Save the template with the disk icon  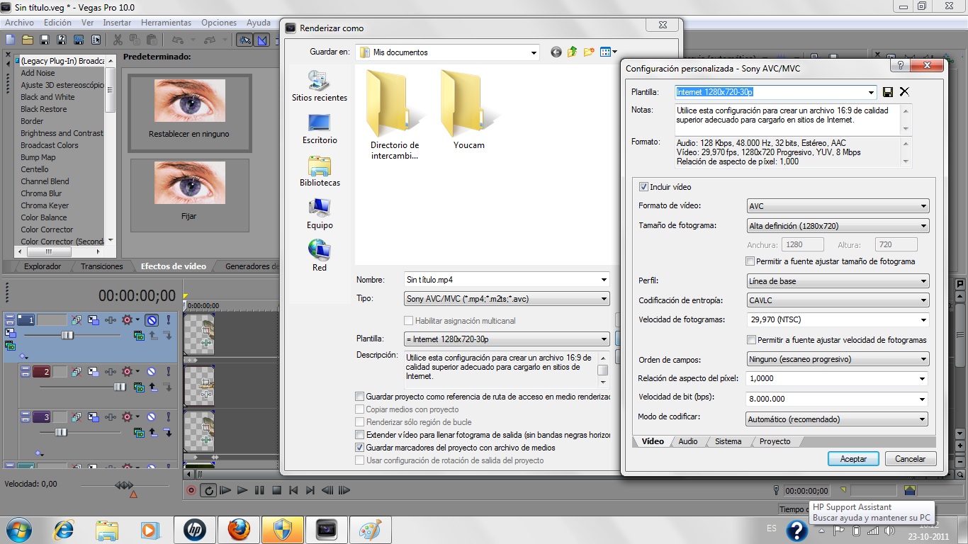click(888, 91)
